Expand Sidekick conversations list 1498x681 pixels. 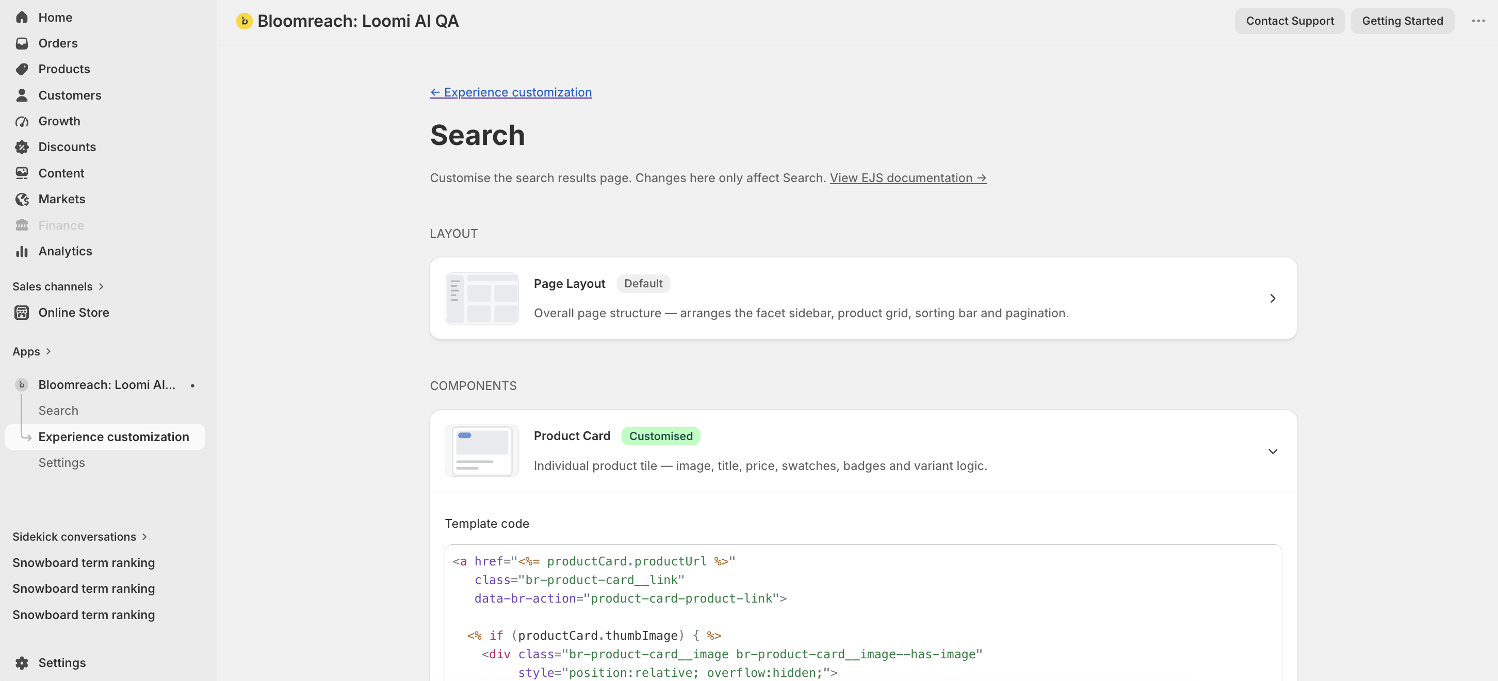(x=79, y=536)
